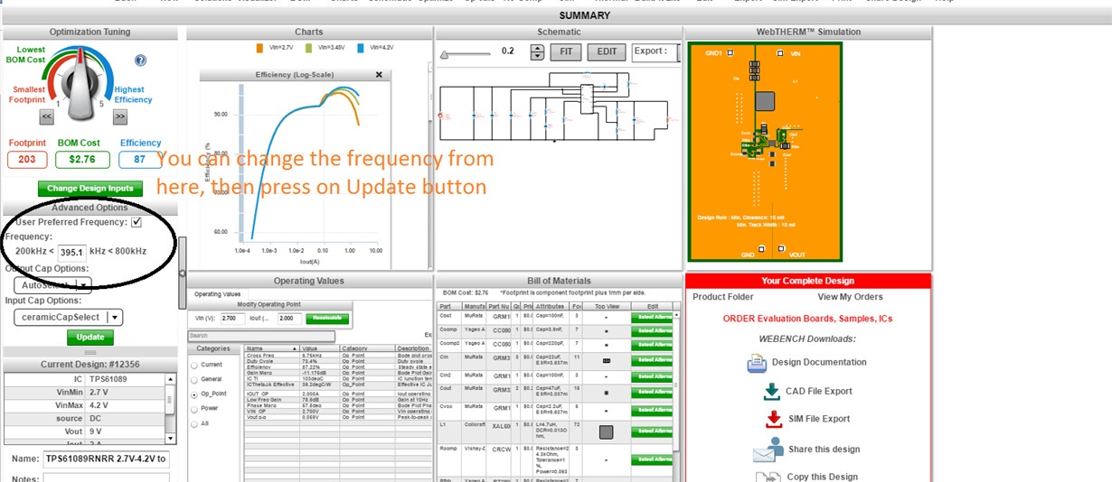The image size is (1112, 482).
Task: Click the EDIT schematic button
Action: tap(607, 51)
